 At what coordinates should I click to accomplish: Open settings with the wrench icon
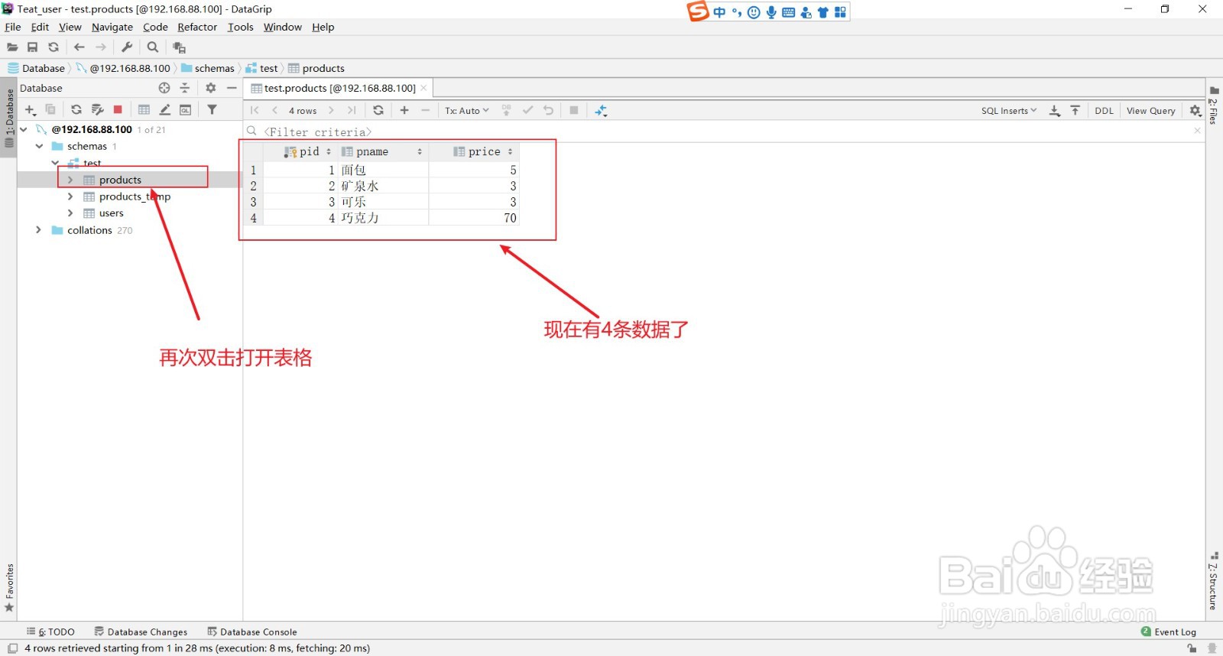(x=128, y=47)
